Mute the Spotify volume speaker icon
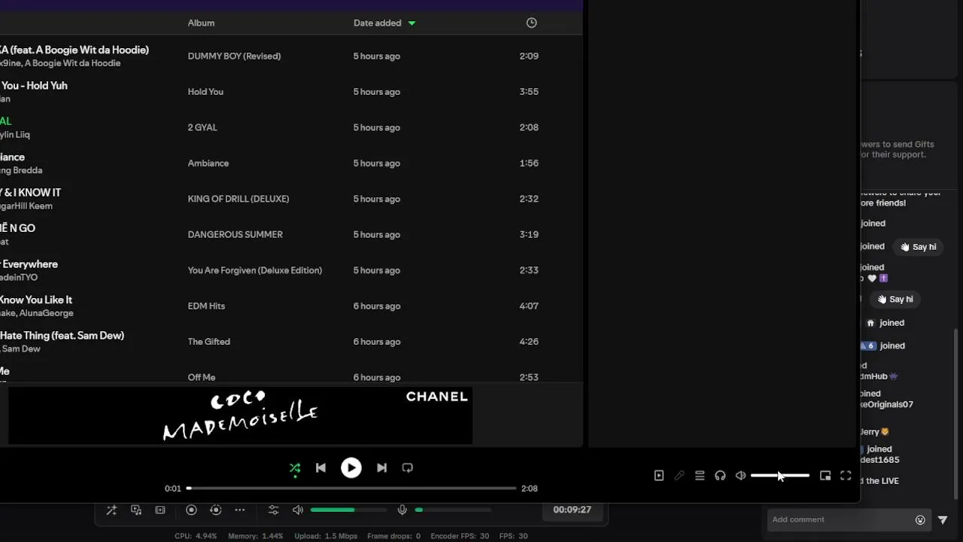The image size is (963, 542). pos(740,476)
